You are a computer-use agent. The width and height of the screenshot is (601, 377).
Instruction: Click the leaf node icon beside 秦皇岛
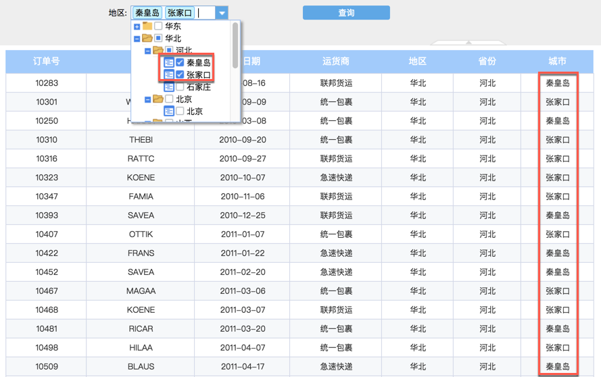169,62
